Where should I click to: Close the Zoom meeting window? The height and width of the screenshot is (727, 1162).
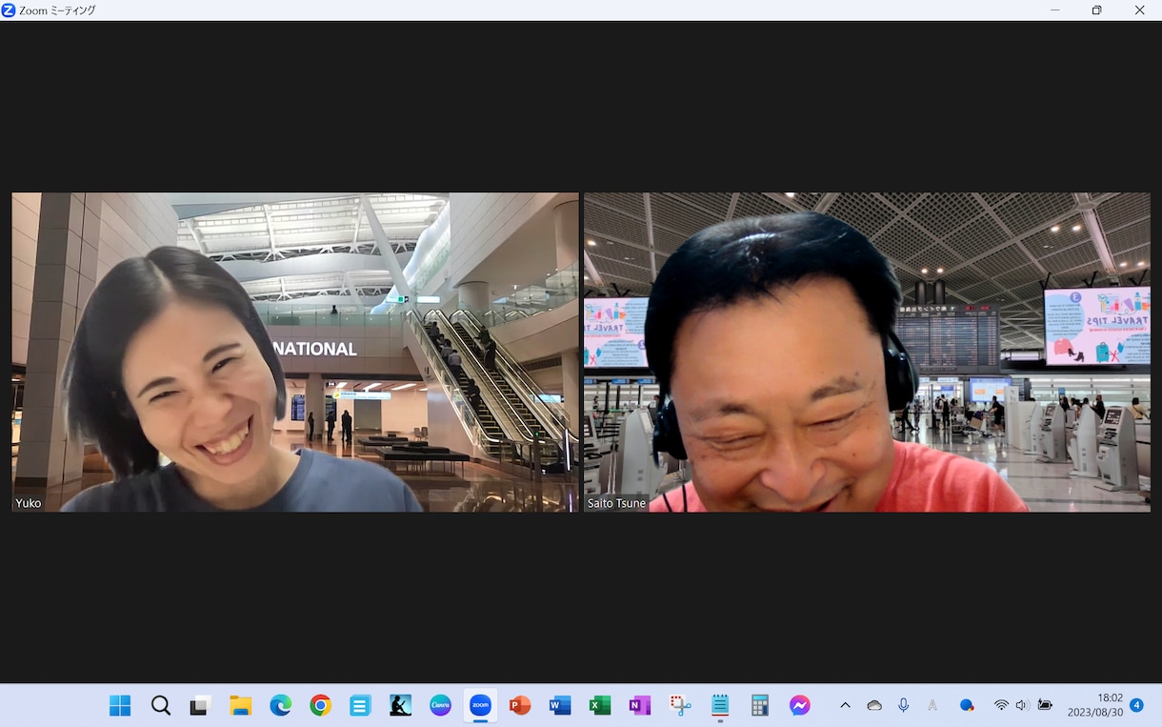point(1139,10)
